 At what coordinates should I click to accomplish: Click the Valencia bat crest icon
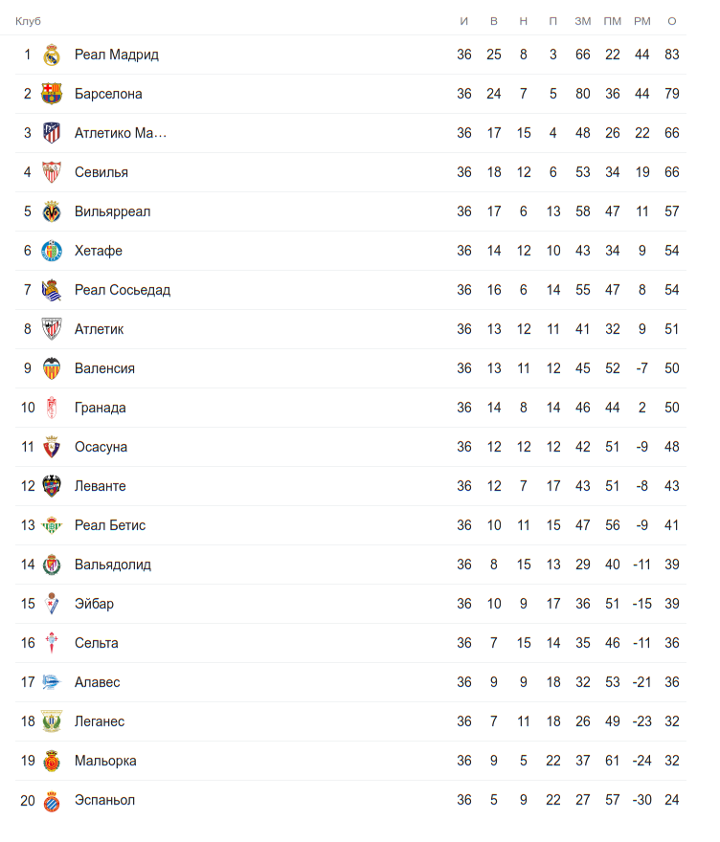click(52, 369)
